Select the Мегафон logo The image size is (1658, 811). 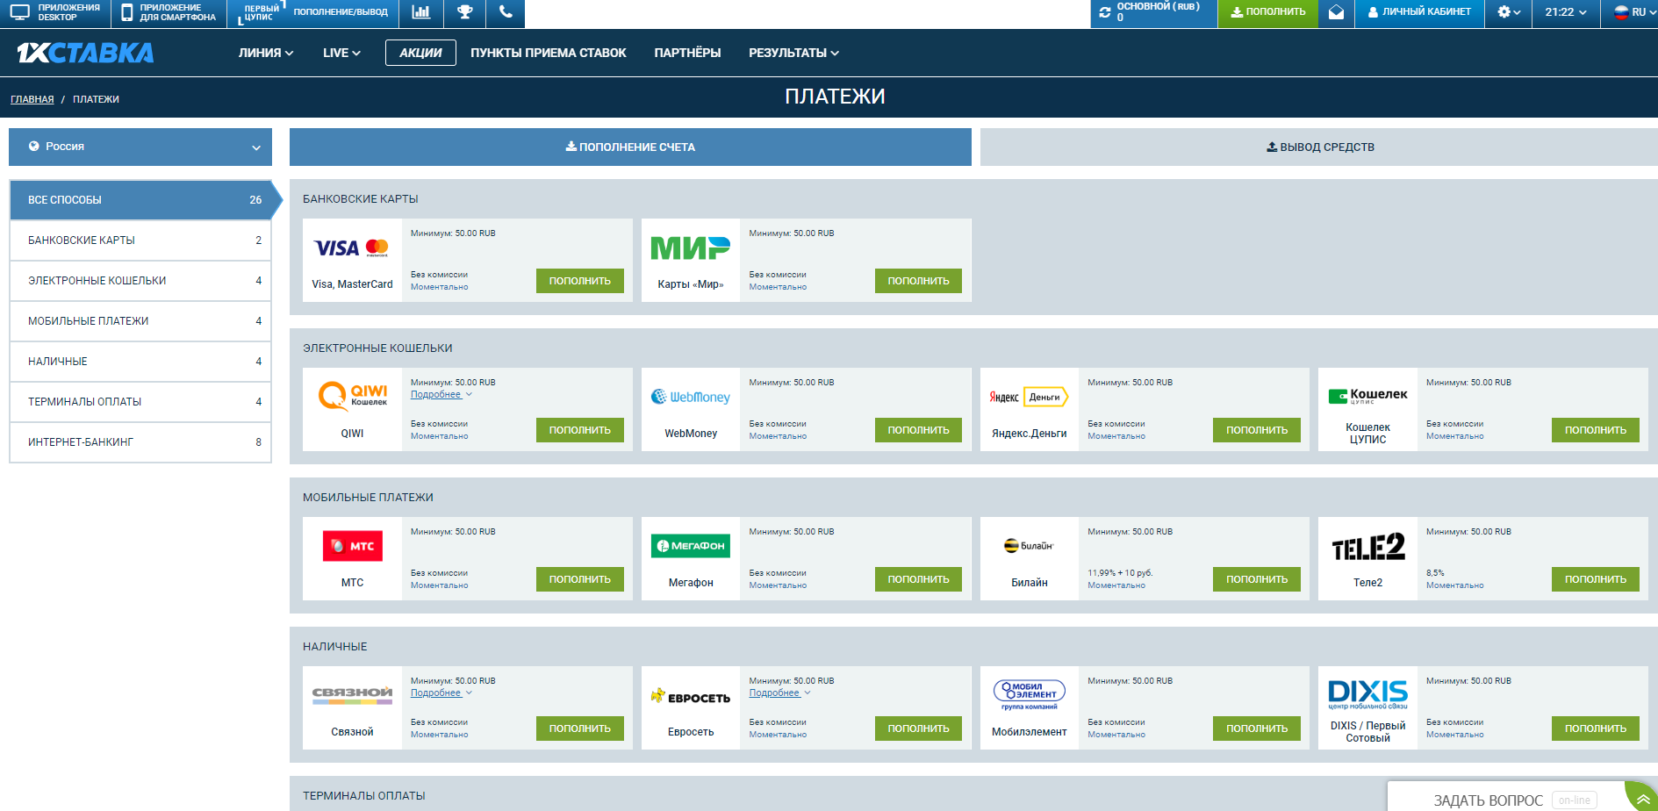tap(691, 546)
